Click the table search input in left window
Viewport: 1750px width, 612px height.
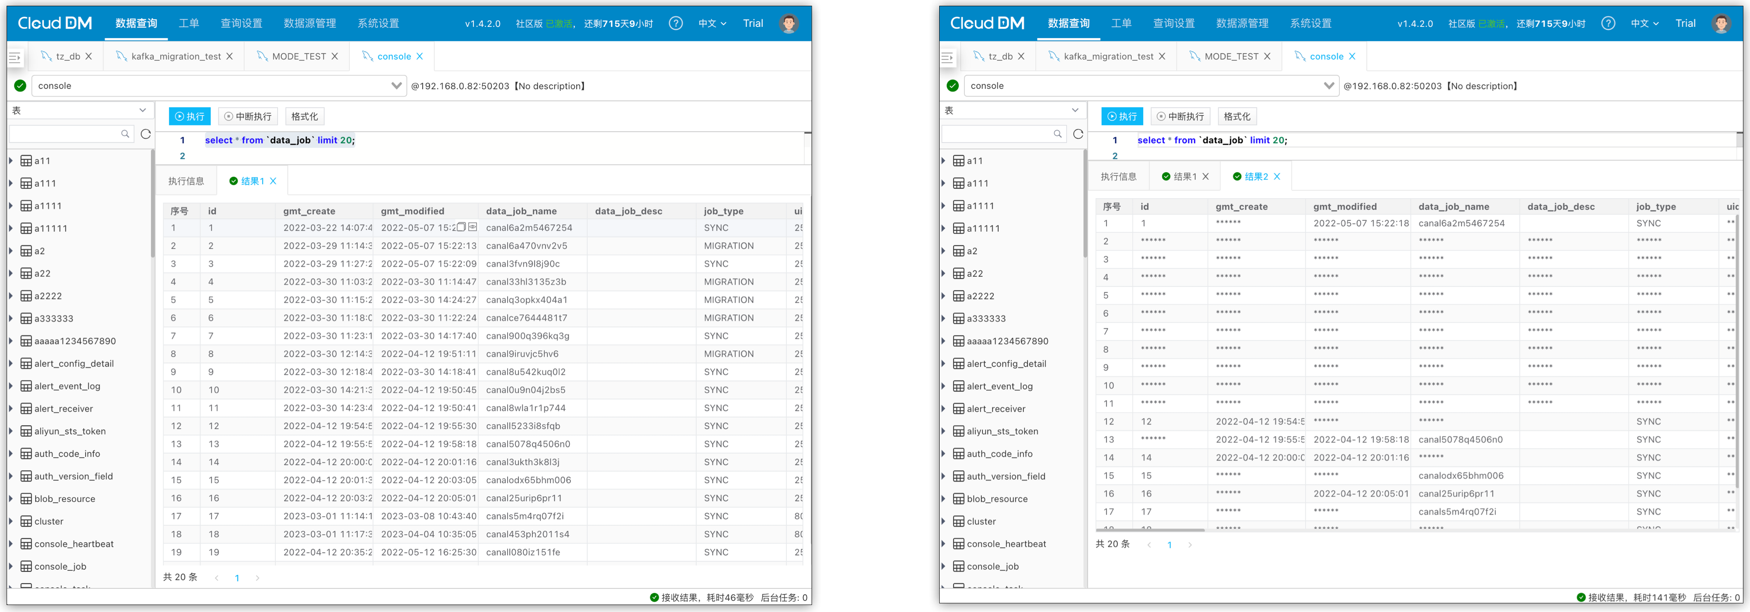point(64,134)
